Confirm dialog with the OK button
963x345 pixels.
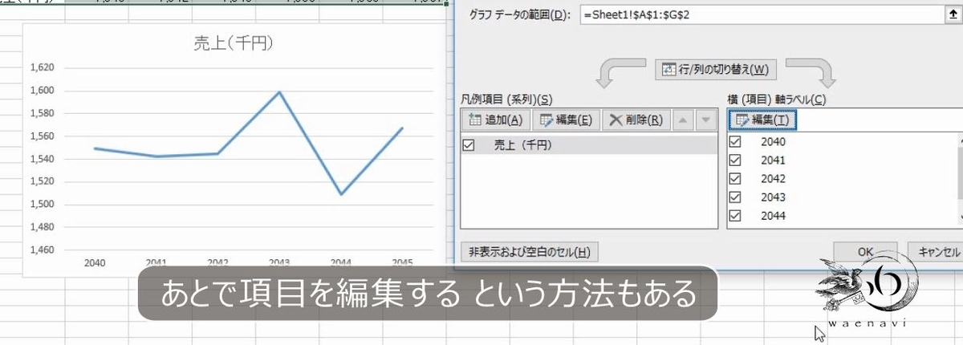pyautogui.click(x=865, y=251)
